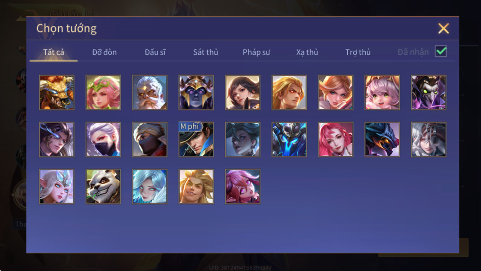Select the 'Đấu sĩ' tab
This screenshot has width=481, height=271.
[x=155, y=52]
